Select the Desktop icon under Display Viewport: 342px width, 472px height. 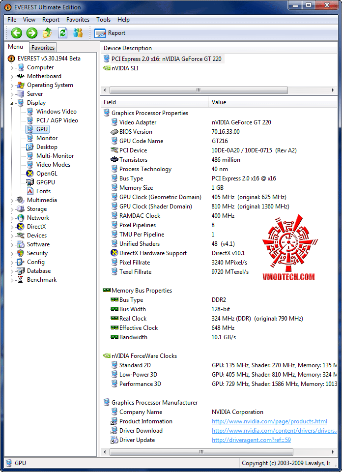tap(30, 147)
